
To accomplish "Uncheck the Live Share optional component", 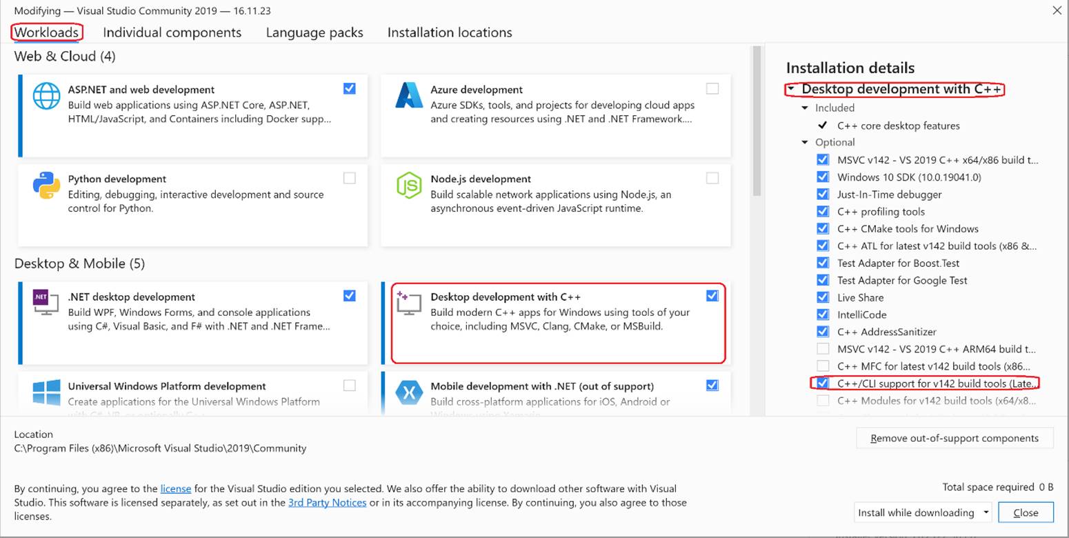I will 823,297.
